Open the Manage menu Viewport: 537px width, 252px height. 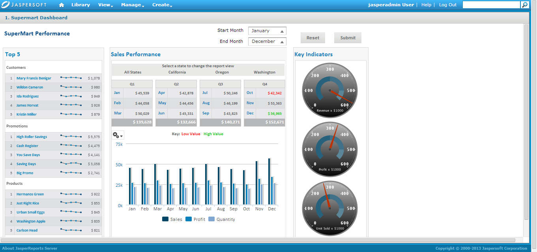tap(133, 5)
